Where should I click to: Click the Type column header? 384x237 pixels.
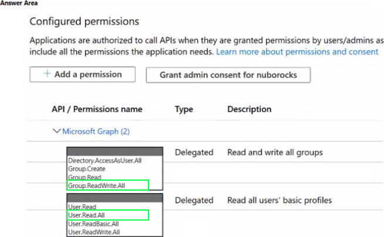184,109
